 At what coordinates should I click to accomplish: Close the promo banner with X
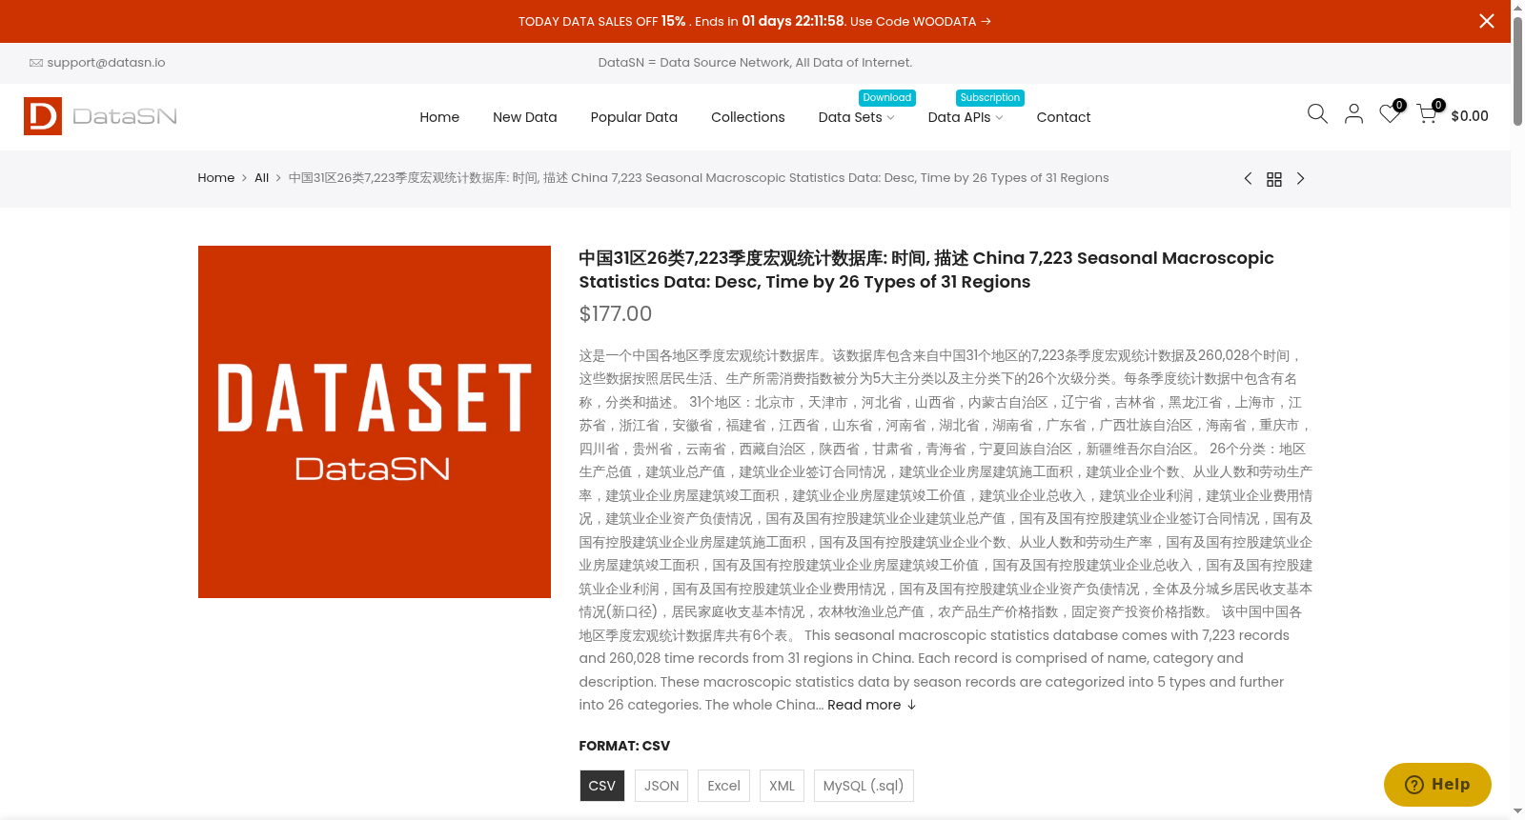point(1486,21)
